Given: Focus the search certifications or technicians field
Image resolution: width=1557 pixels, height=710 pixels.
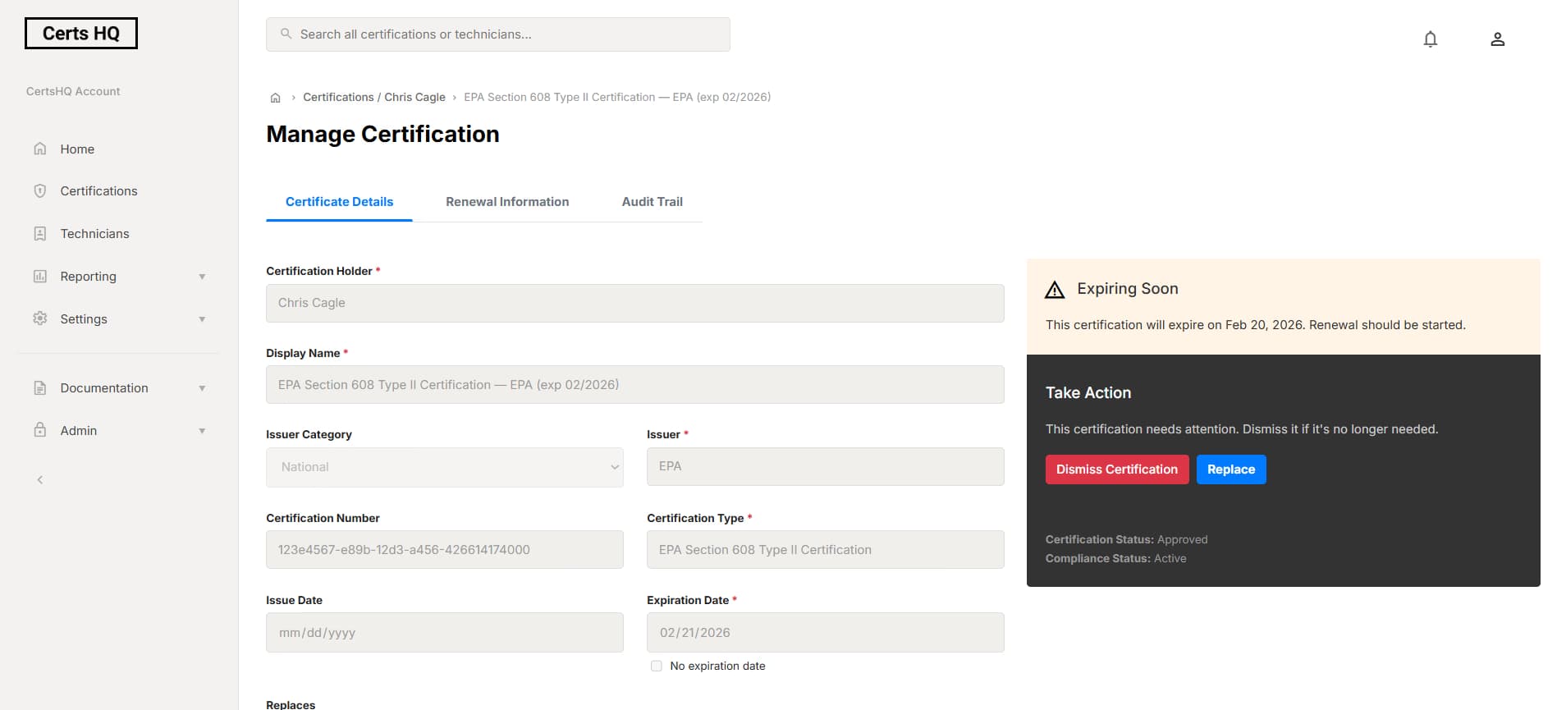Looking at the screenshot, I should coord(497,34).
